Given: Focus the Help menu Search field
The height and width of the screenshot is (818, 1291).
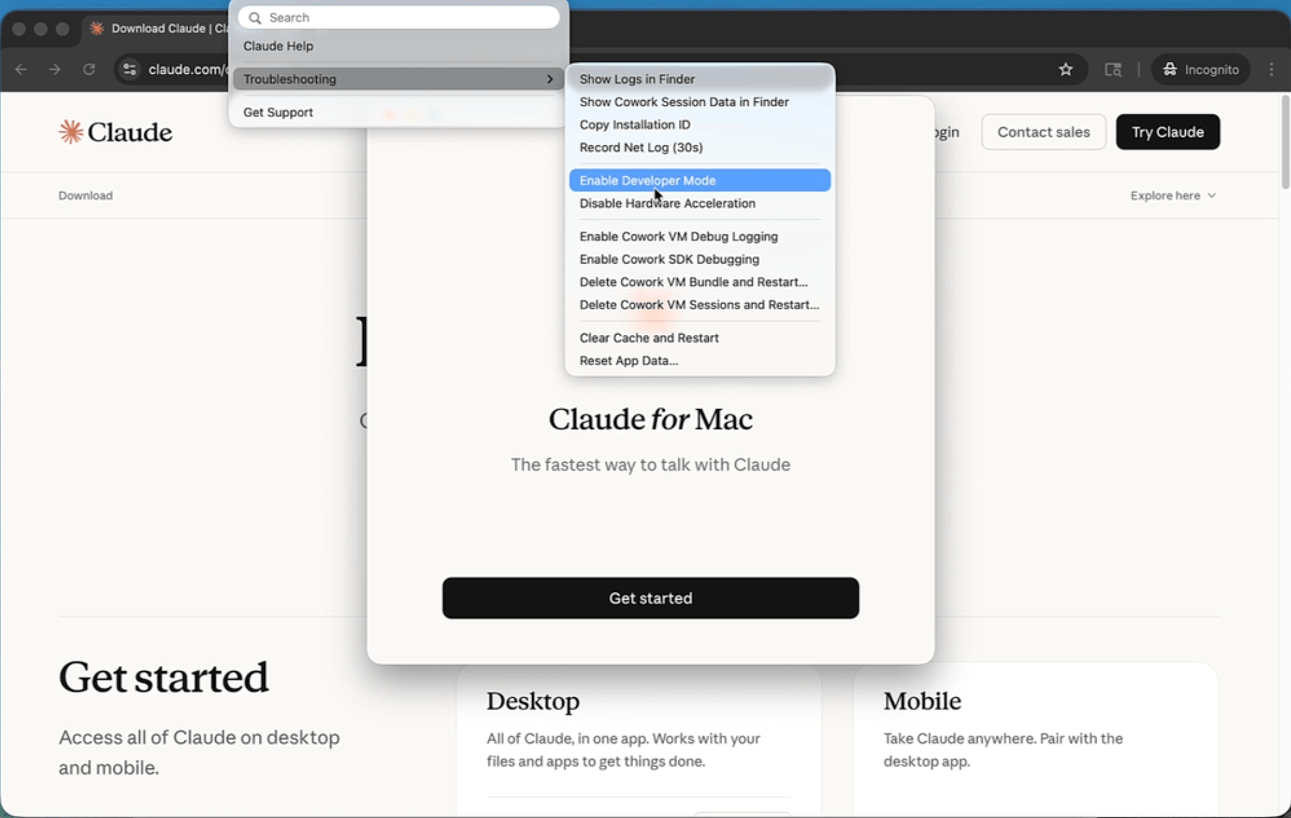Looking at the screenshot, I should coord(399,17).
